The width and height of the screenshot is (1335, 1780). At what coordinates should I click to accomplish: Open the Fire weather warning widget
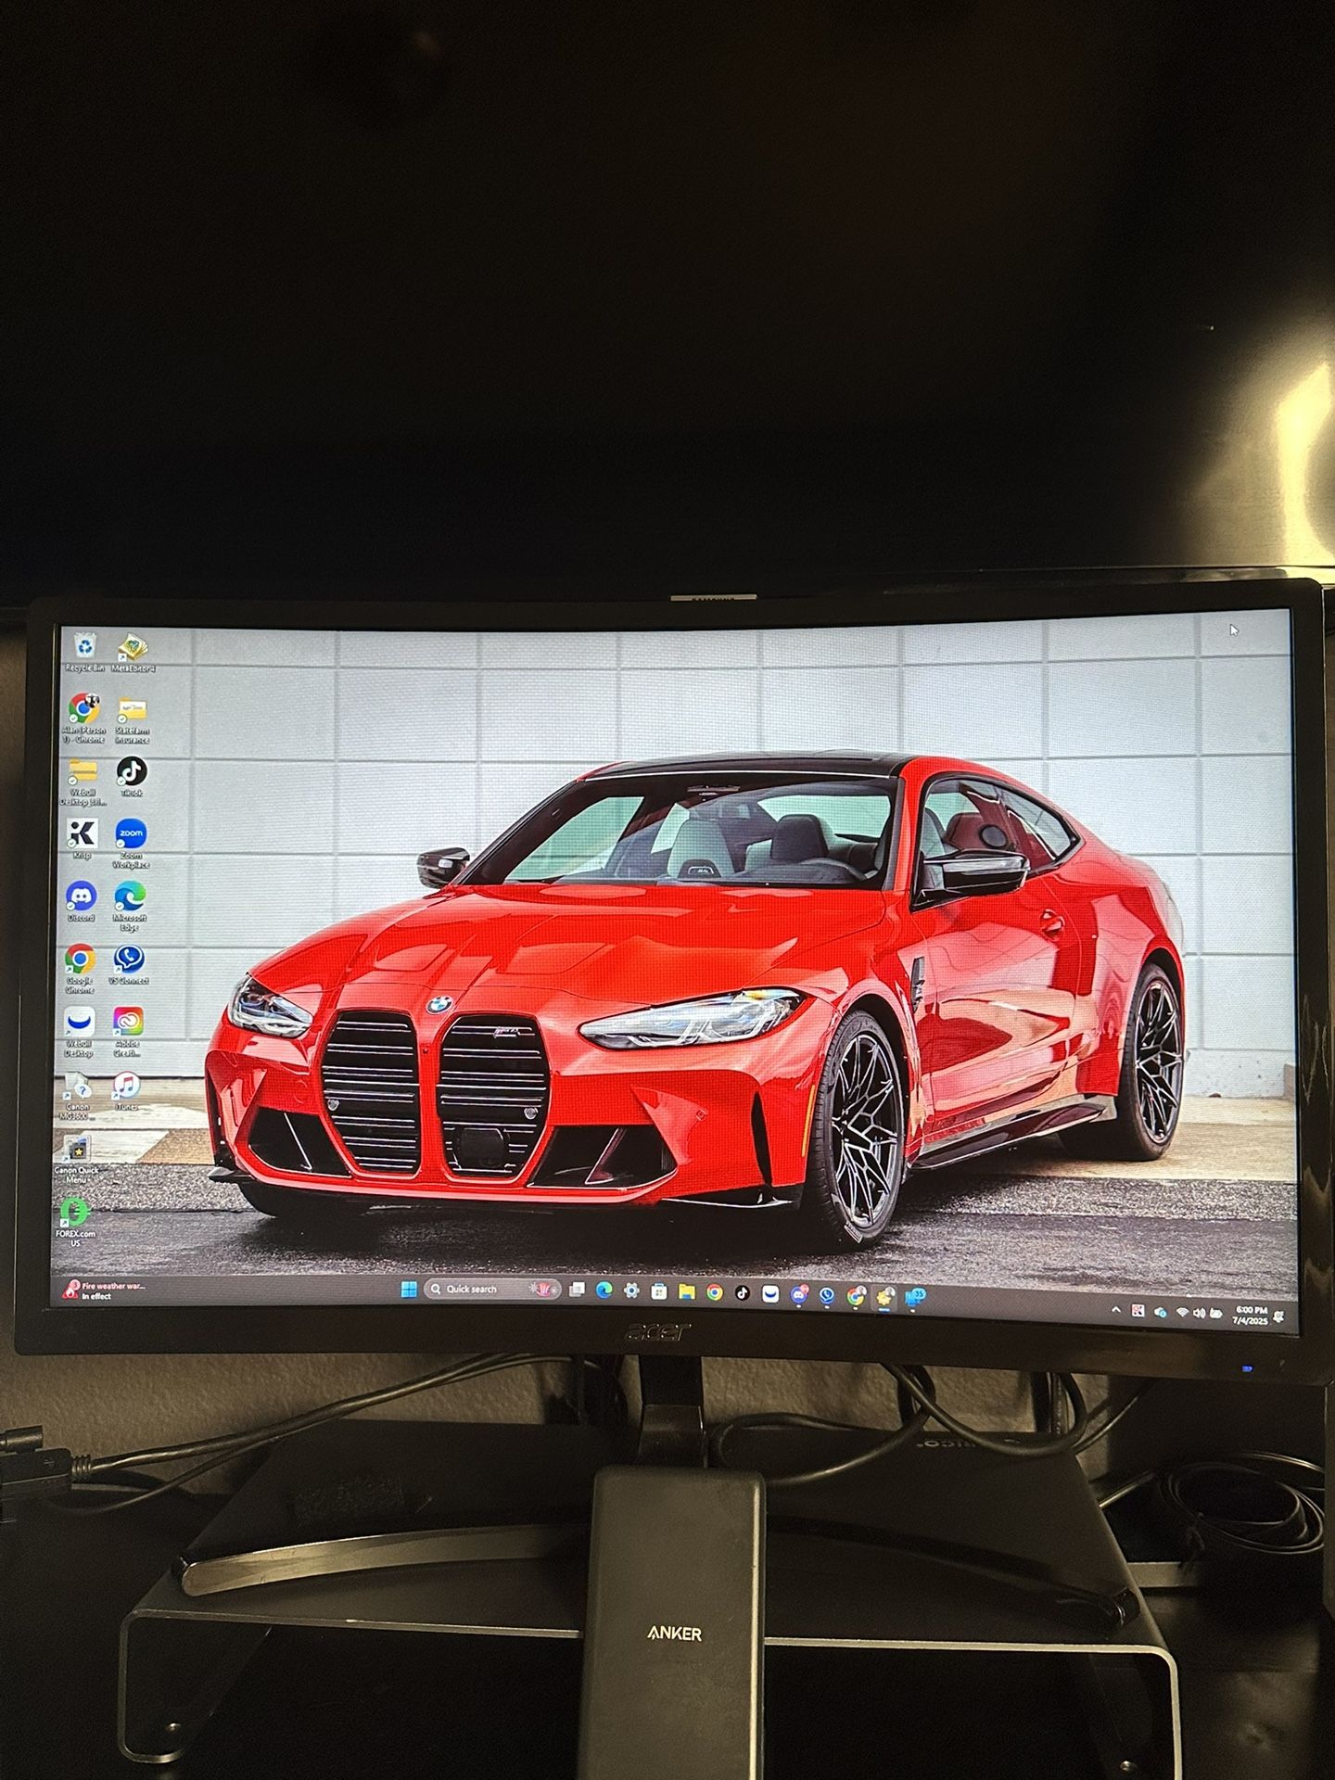point(104,1290)
